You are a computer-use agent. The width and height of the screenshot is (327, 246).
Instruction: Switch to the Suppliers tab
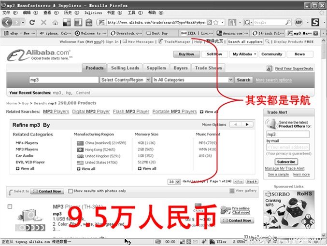(156, 68)
